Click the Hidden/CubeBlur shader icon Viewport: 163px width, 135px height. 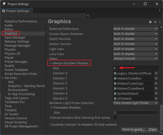click(115, 78)
